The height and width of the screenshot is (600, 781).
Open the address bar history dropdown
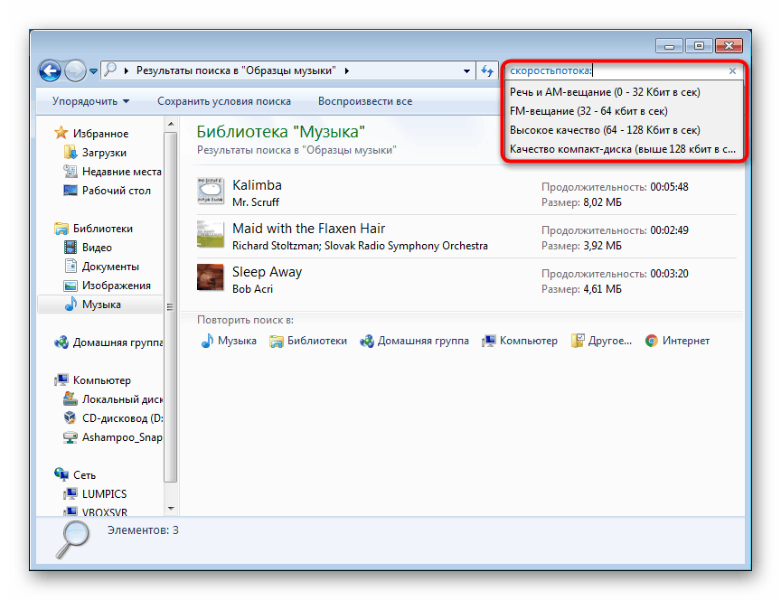(x=466, y=70)
